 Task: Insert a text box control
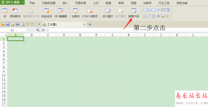pyautogui.click(x=149, y=10)
